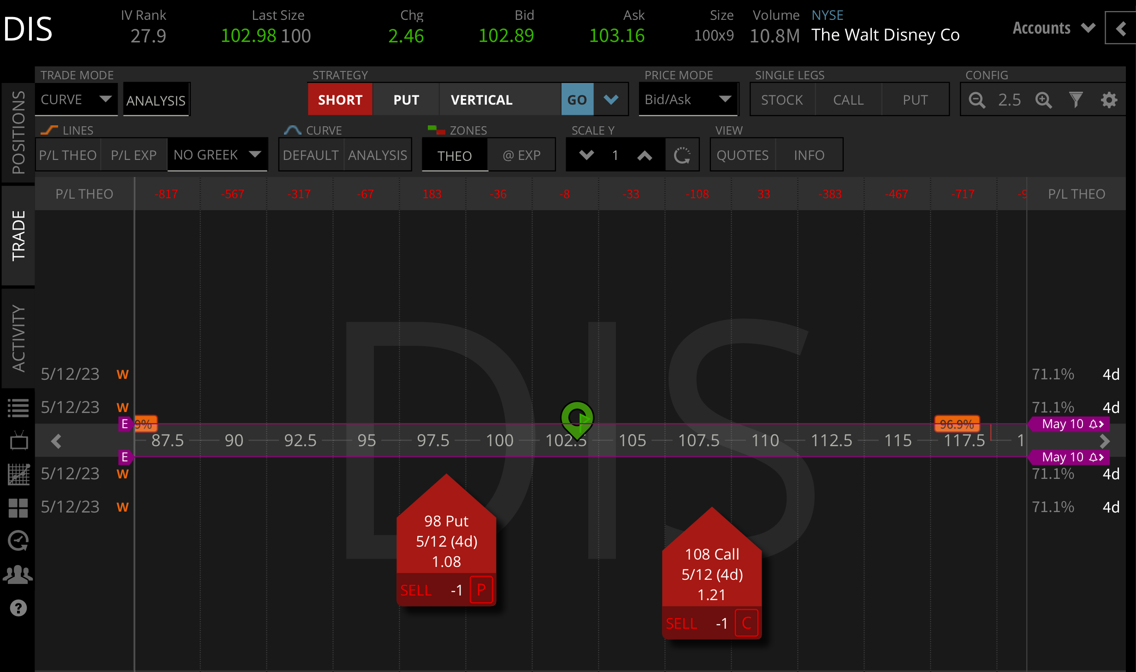The width and height of the screenshot is (1136, 672).
Task: Switch zones to @ EXP
Action: 521,155
